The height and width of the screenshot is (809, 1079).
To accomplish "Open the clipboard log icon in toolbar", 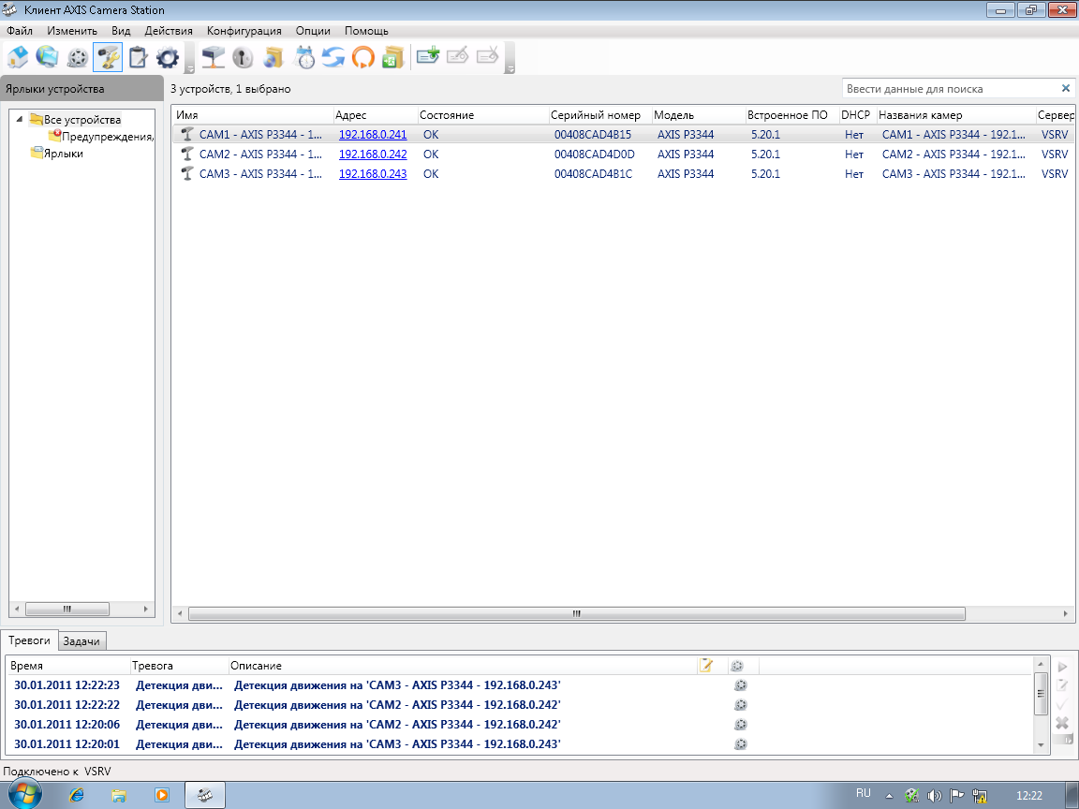I will (138, 58).
